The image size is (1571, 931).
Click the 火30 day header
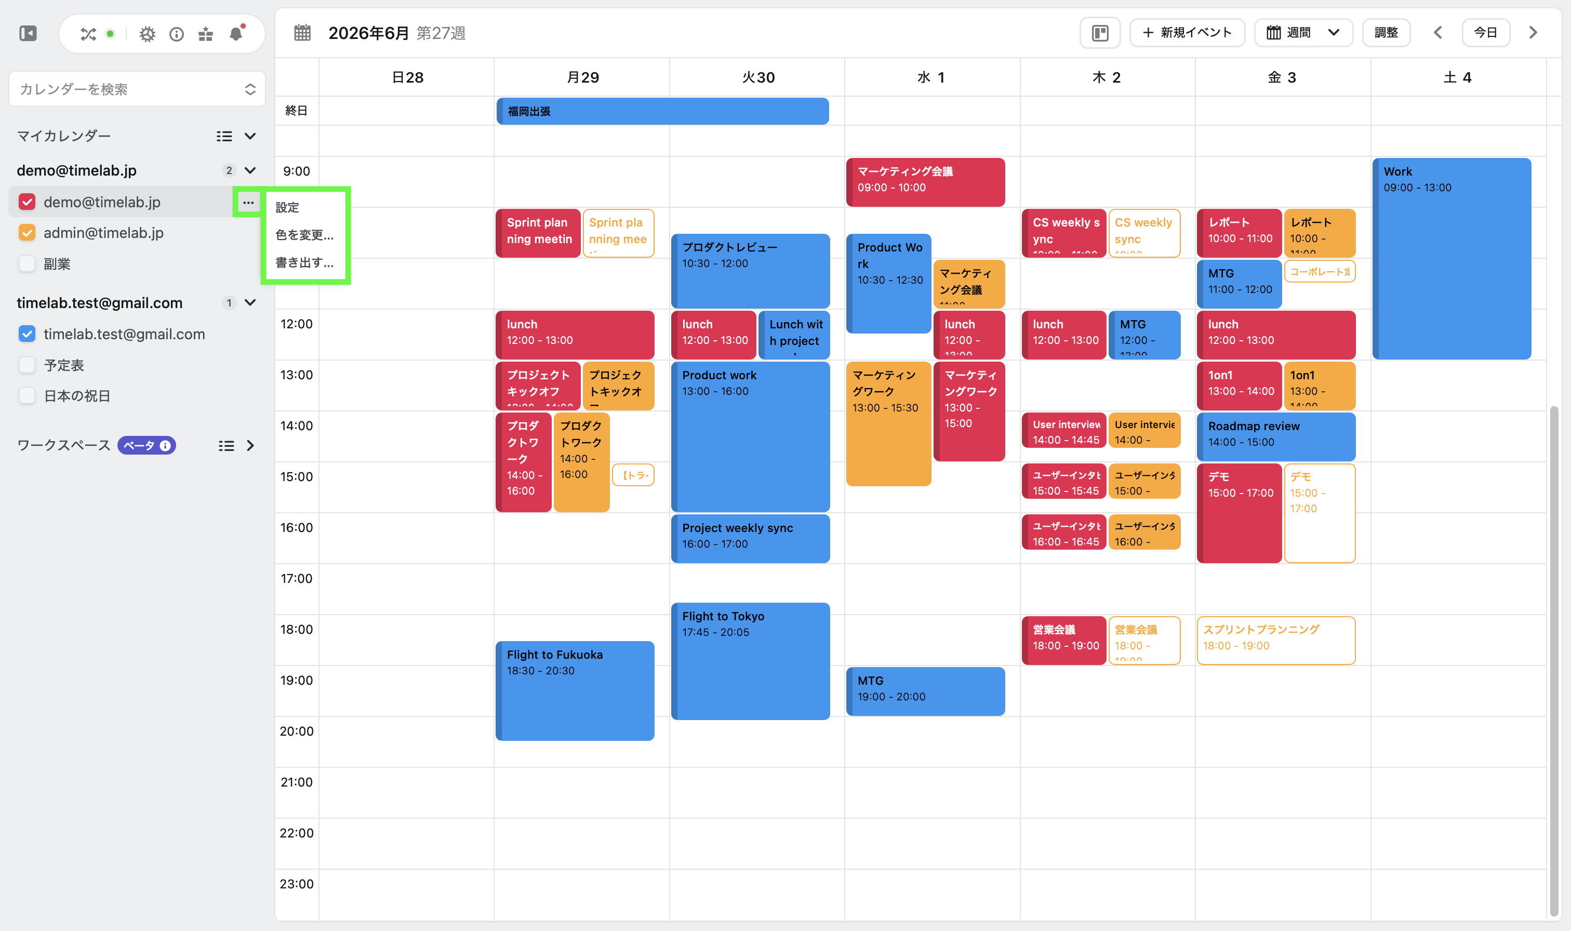758,77
